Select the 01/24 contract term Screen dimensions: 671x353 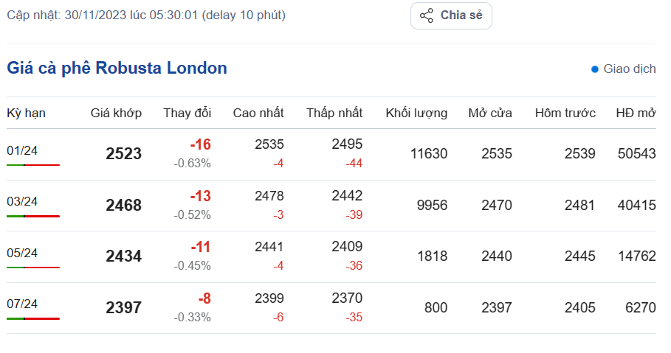point(22,150)
